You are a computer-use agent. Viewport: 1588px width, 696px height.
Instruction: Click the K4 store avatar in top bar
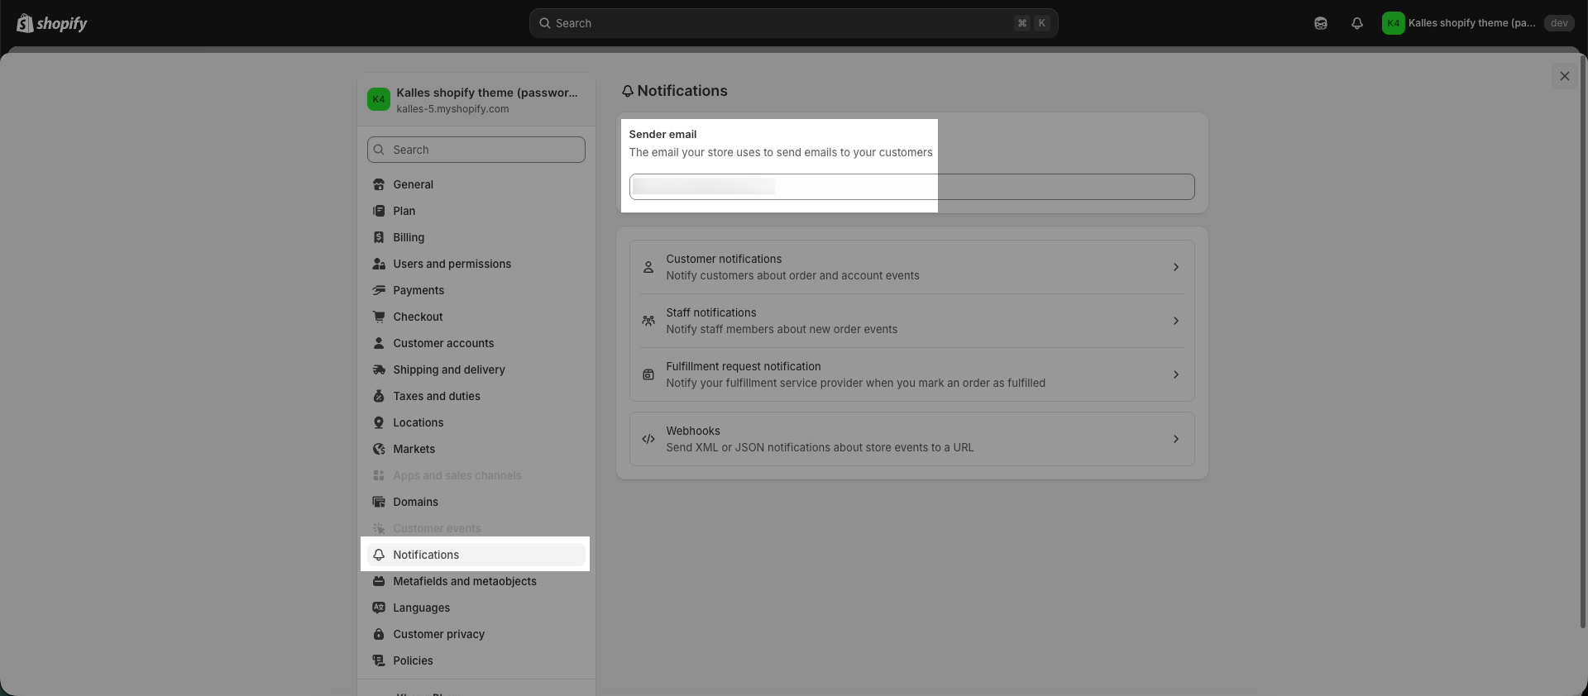click(x=1393, y=23)
